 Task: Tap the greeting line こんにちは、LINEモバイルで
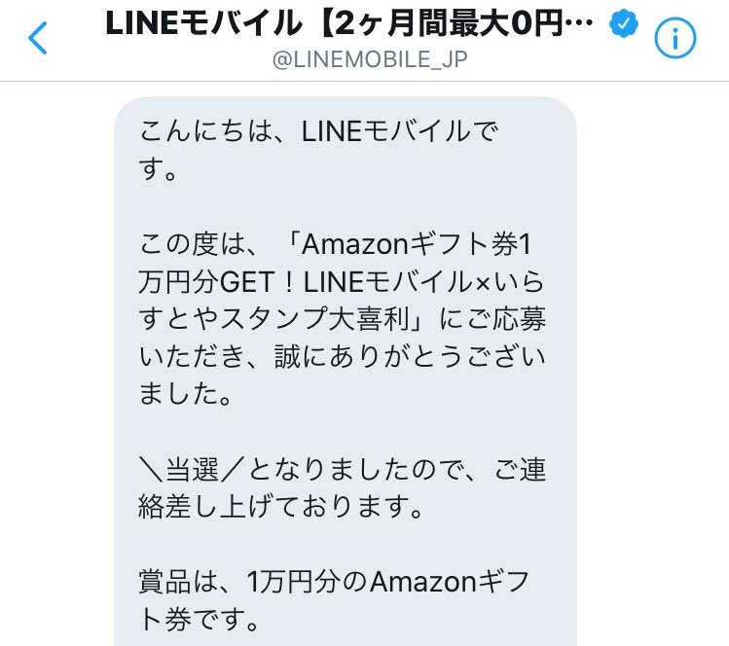tap(319, 131)
